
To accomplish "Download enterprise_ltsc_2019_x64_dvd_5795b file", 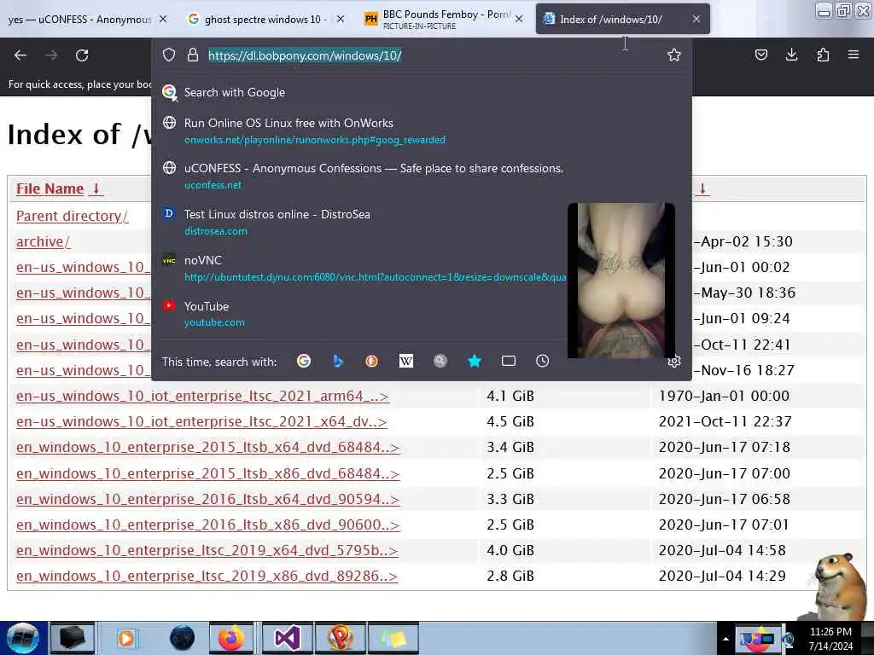I will click(207, 550).
